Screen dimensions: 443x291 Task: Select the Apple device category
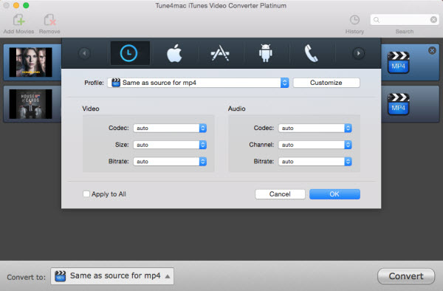174,53
